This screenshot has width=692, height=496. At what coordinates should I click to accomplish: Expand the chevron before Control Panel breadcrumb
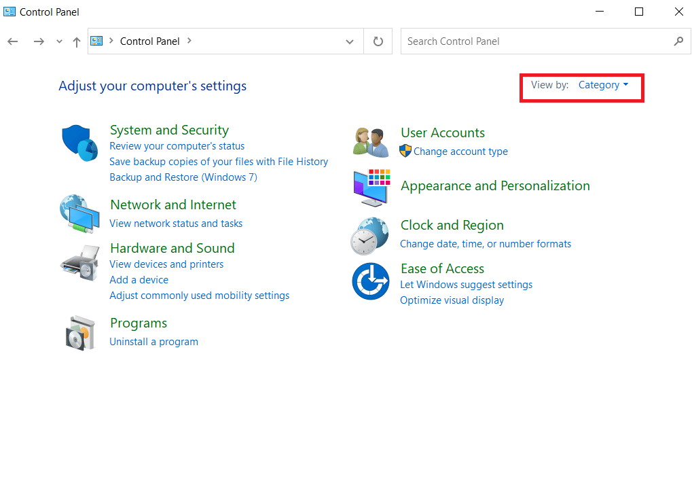pos(111,41)
